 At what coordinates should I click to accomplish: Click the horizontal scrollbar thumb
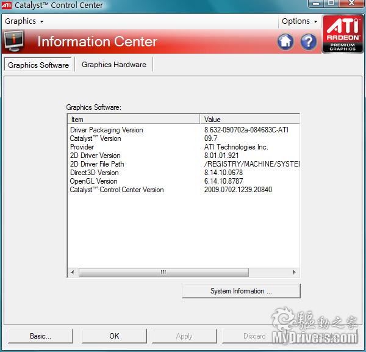[x=163, y=272]
